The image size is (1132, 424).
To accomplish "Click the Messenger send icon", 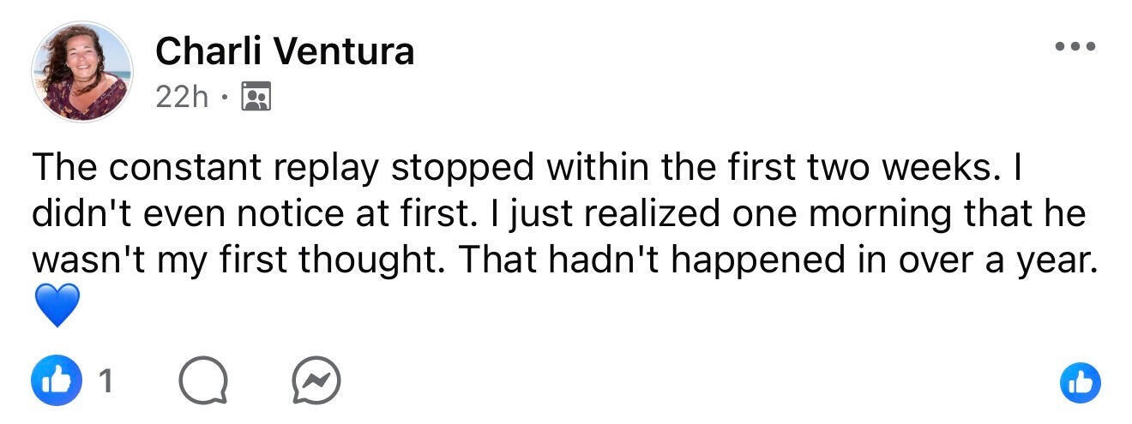I will 316,381.
